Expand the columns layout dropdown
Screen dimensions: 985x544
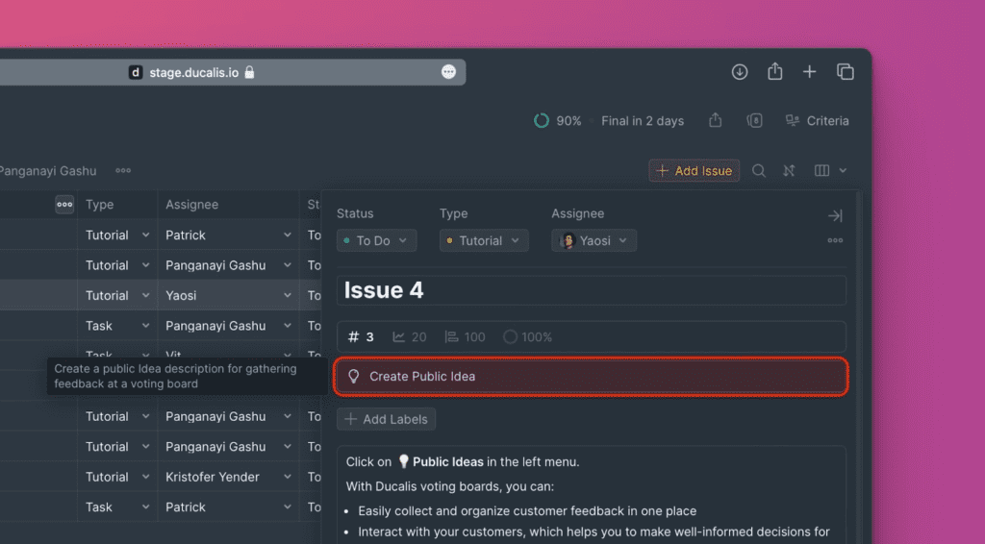pyautogui.click(x=831, y=171)
